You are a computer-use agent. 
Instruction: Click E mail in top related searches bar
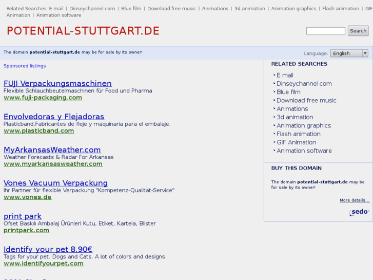[x=56, y=9]
